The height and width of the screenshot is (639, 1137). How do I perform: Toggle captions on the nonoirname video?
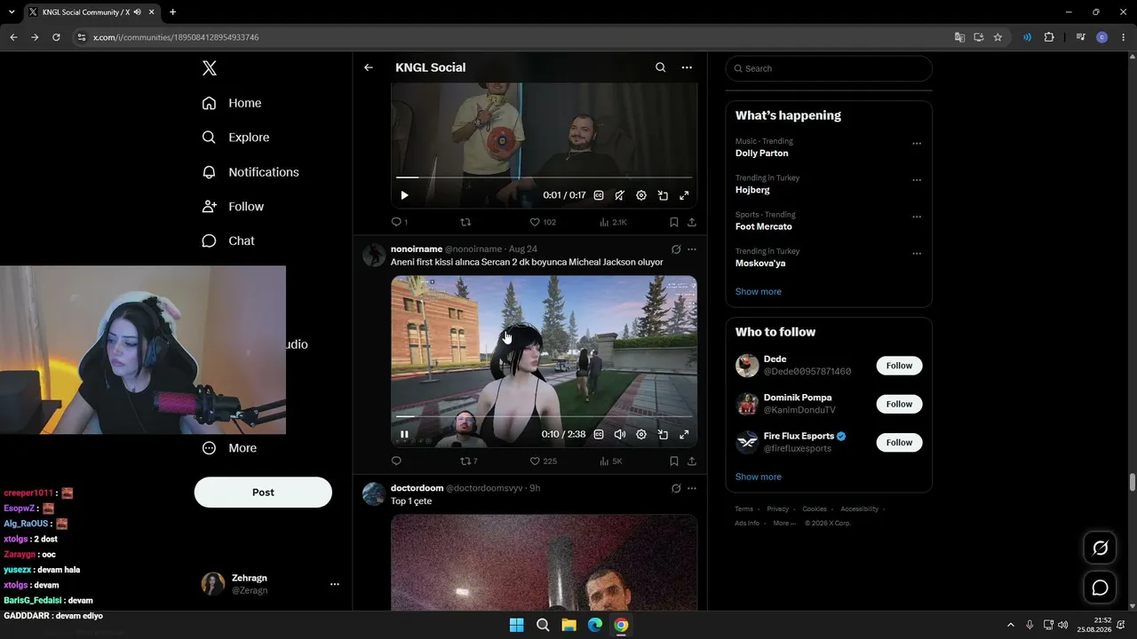tap(599, 434)
